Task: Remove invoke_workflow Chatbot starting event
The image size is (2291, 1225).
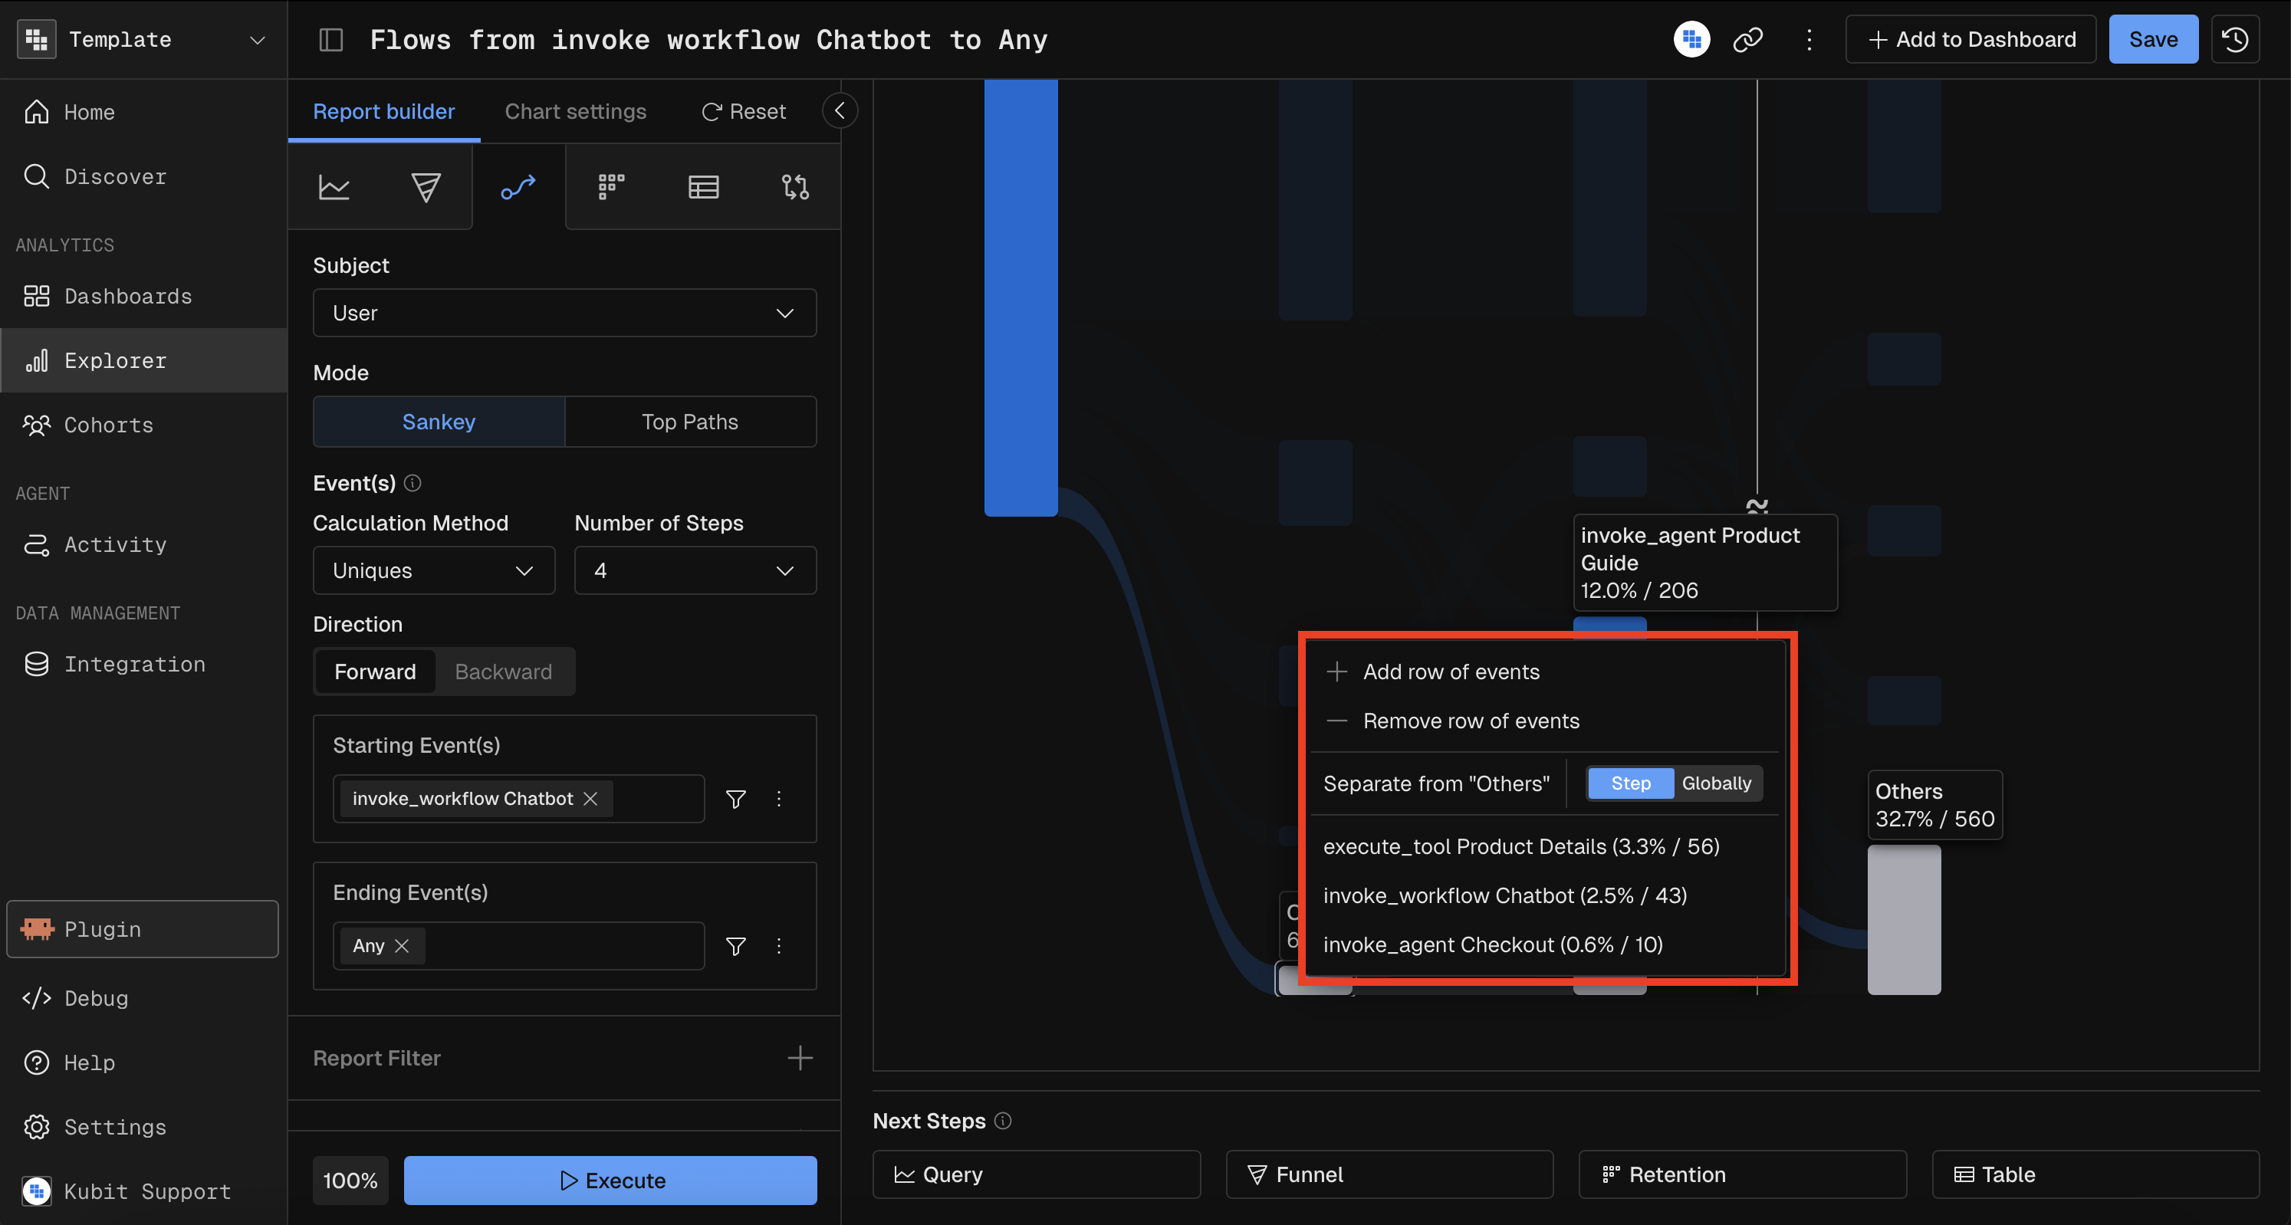Action: [x=590, y=800]
